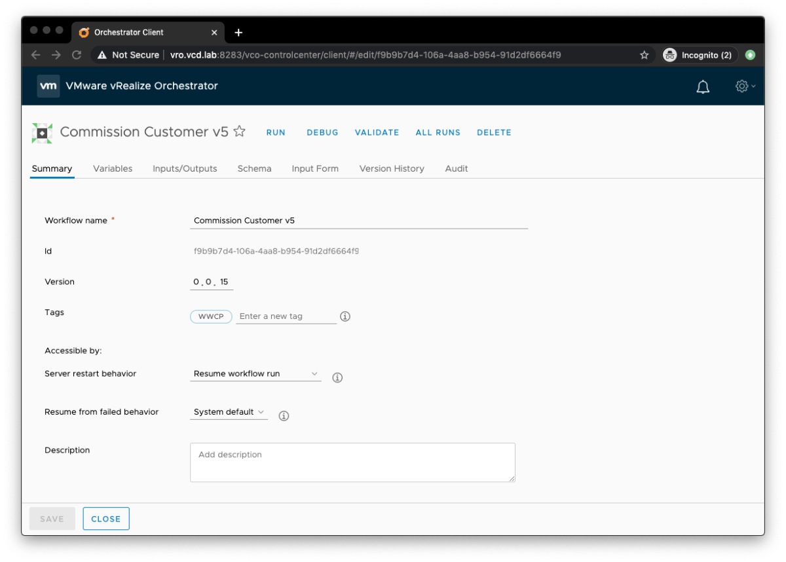786x562 pixels.
Task: Switch to the Schema tab
Action: [254, 168]
